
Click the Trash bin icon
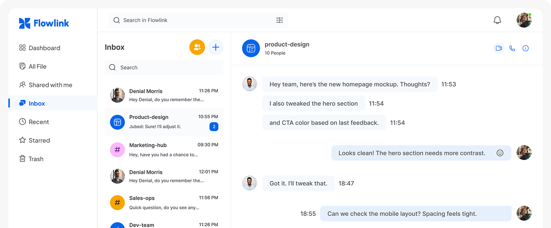click(23, 159)
